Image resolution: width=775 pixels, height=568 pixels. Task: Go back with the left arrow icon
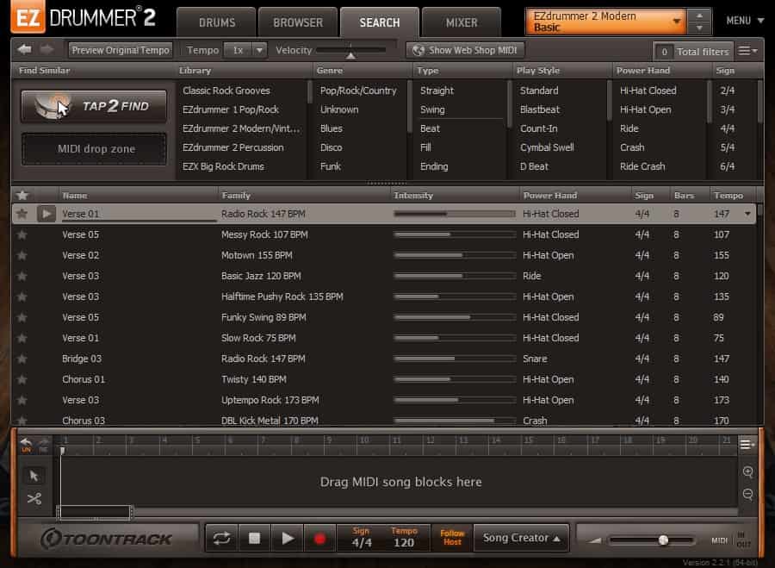coord(24,49)
